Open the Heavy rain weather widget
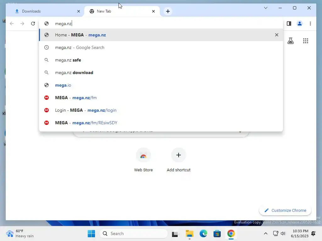322x241 pixels. click(20, 233)
